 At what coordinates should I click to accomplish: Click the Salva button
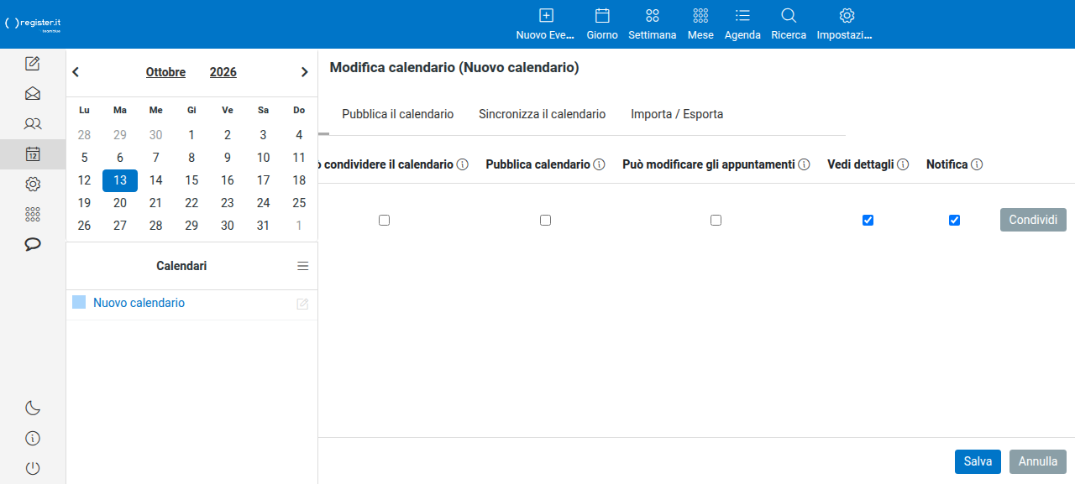point(978,461)
